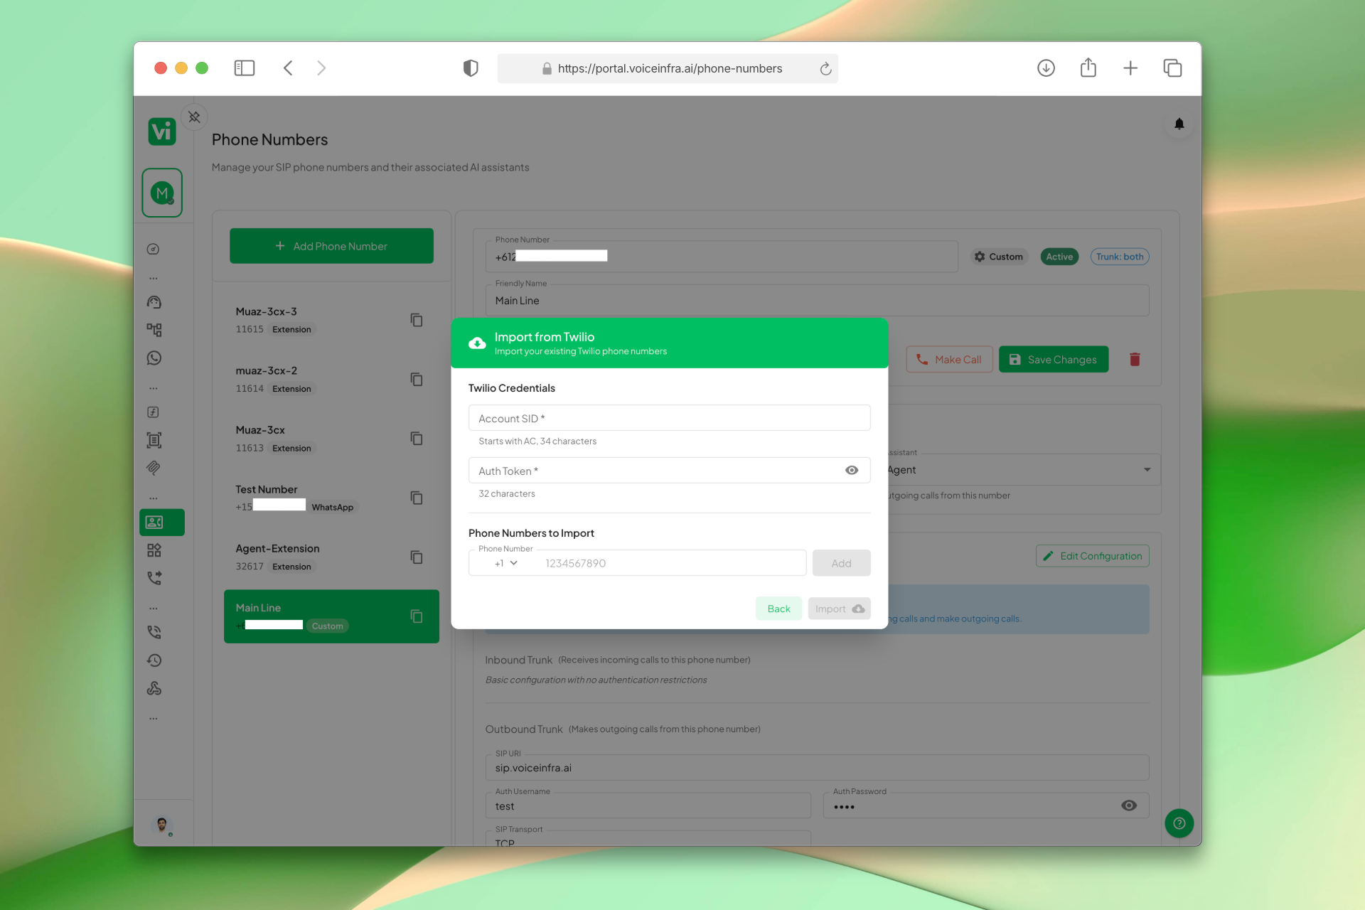Click the Make Call button
Image resolution: width=1365 pixels, height=910 pixels.
click(949, 360)
